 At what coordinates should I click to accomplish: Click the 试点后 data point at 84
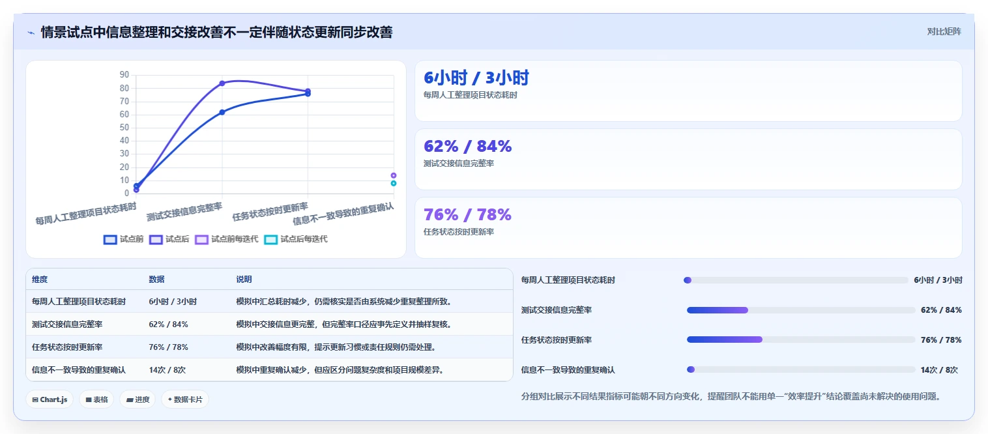pyautogui.click(x=222, y=83)
